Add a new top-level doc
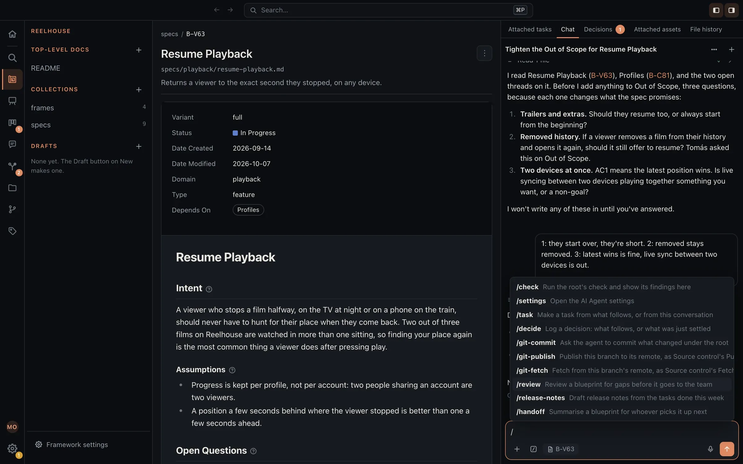Image resolution: width=743 pixels, height=464 pixels. pyautogui.click(x=139, y=50)
